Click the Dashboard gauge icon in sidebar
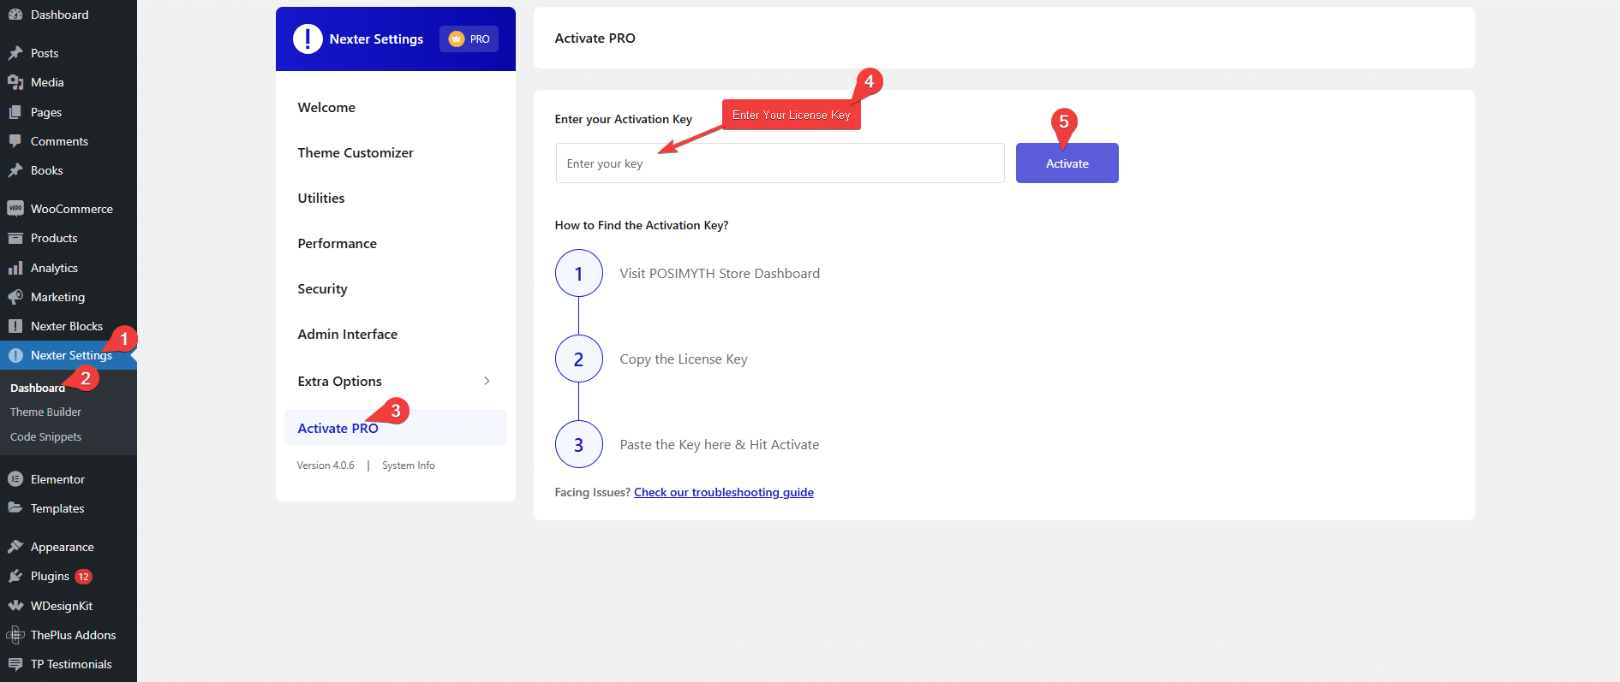The image size is (1620, 682). coord(15,15)
